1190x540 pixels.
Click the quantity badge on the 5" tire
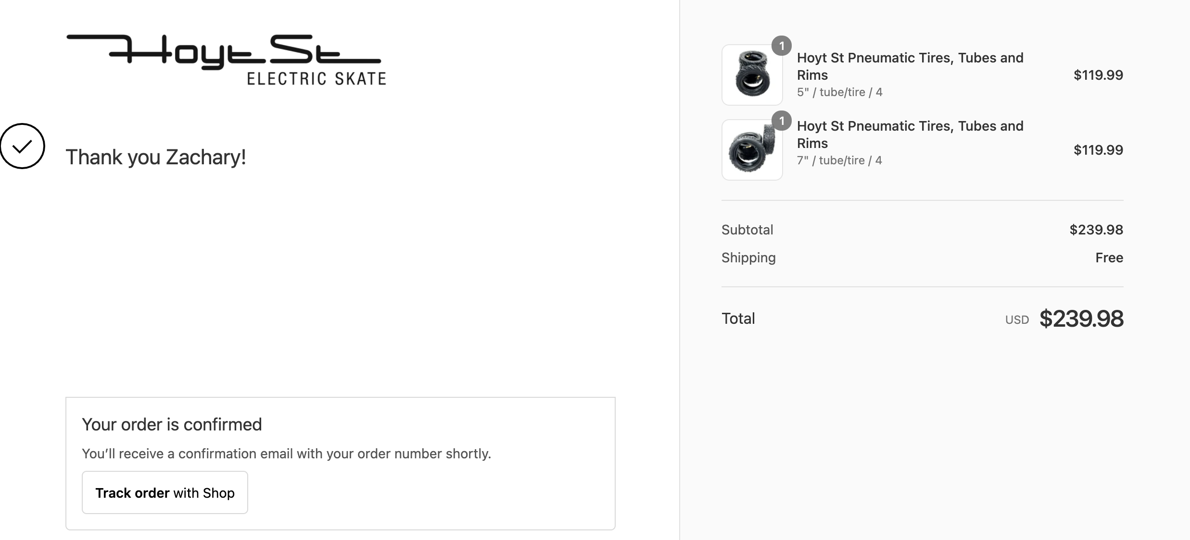[x=781, y=46]
